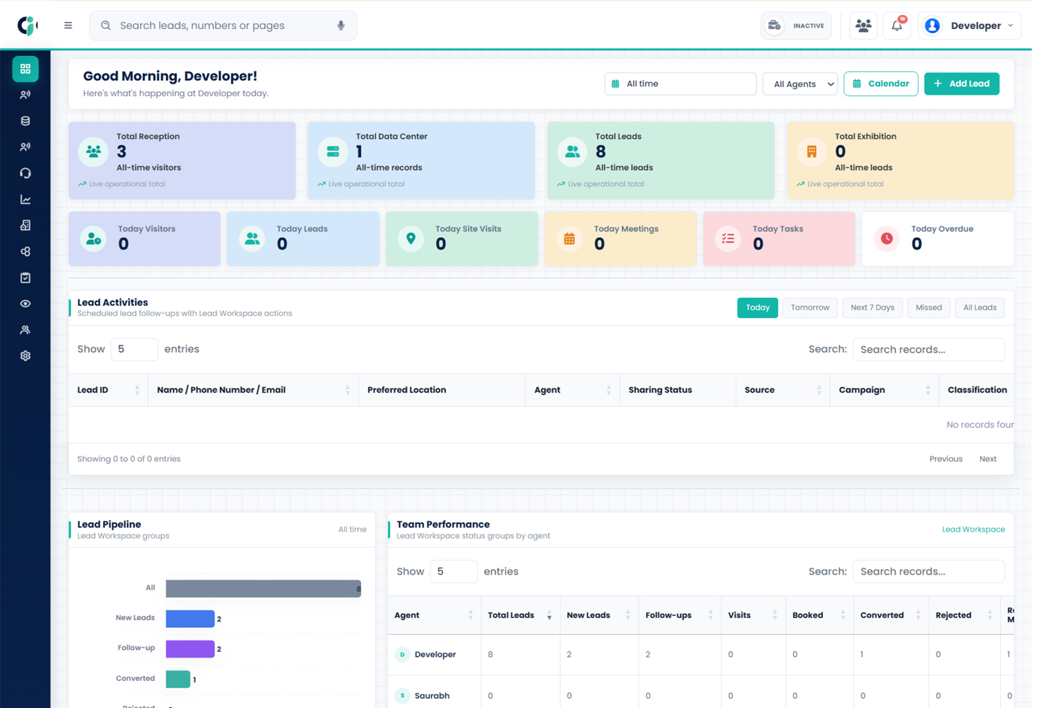This screenshot has height=708, width=1047.
Task: Click the Today Tasks checklist icon
Action: (x=728, y=239)
